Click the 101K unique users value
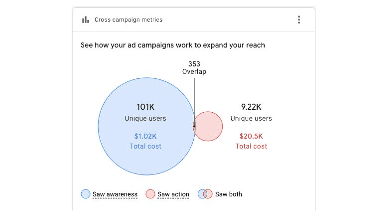Viewport: 388px width, 218px height. point(145,107)
